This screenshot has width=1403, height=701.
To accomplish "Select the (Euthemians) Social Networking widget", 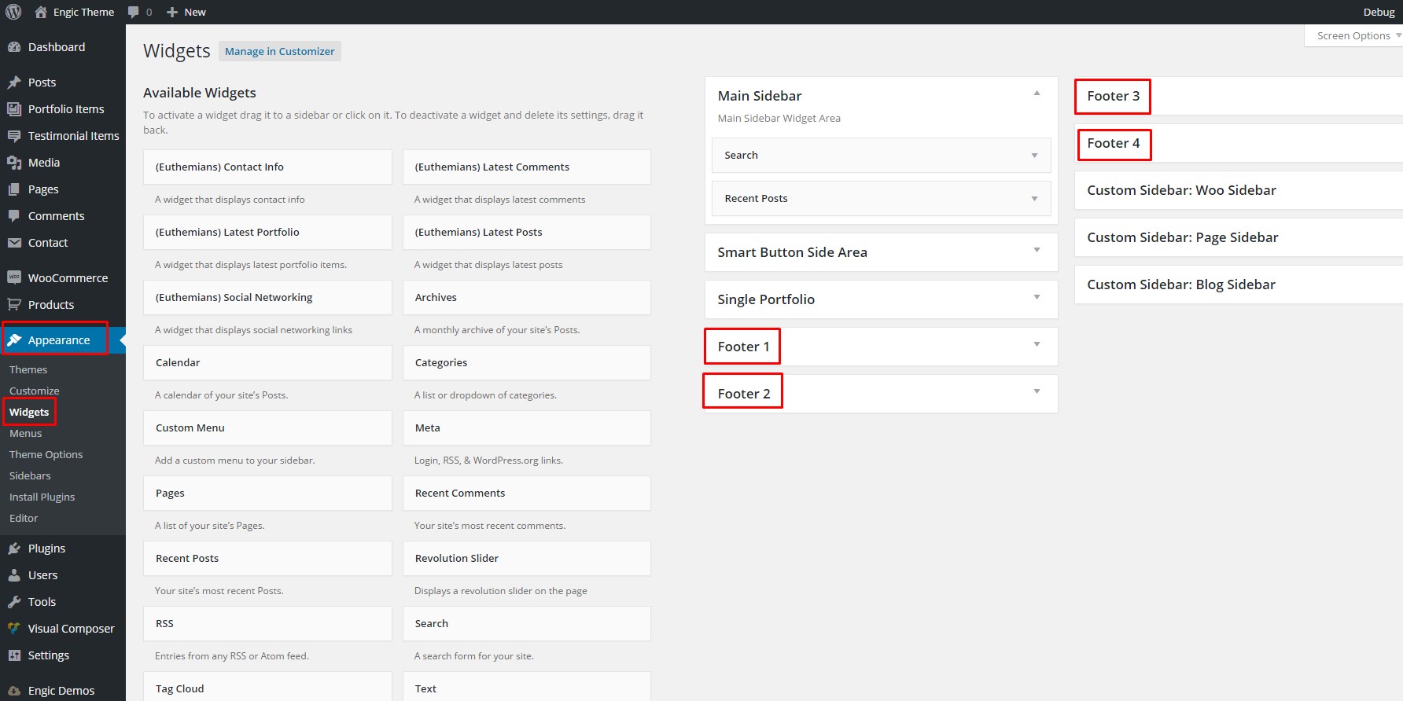I will click(x=267, y=297).
